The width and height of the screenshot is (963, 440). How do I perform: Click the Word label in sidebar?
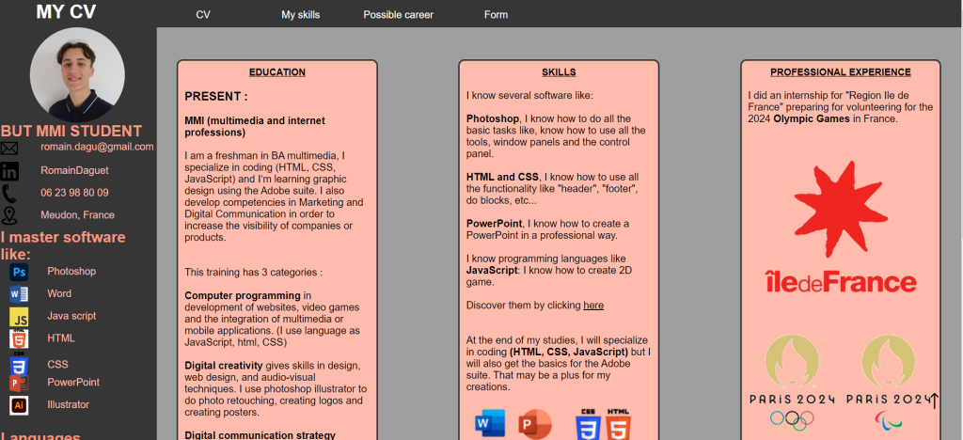click(59, 293)
